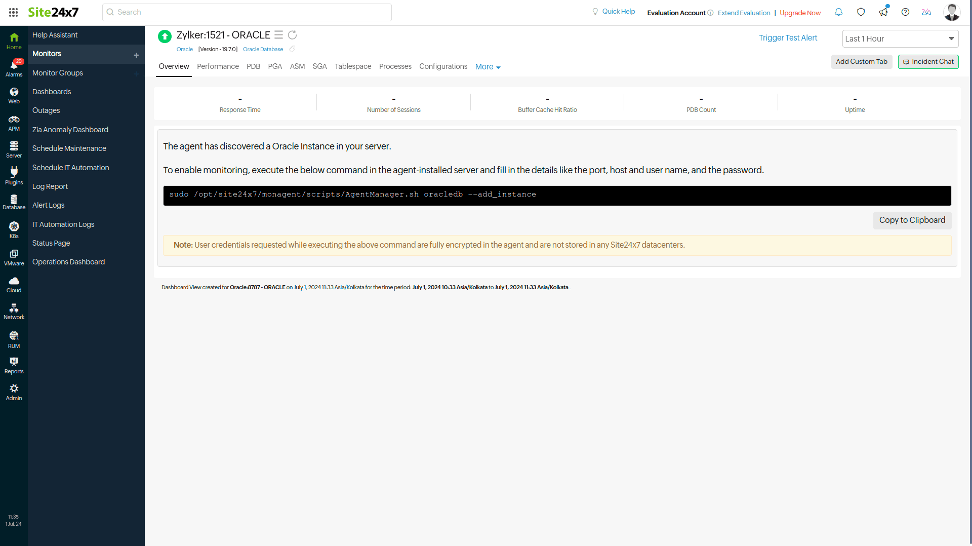The image size is (972, 546).
Task: Switch to the Tablespace tab
Action: (352, 66)
